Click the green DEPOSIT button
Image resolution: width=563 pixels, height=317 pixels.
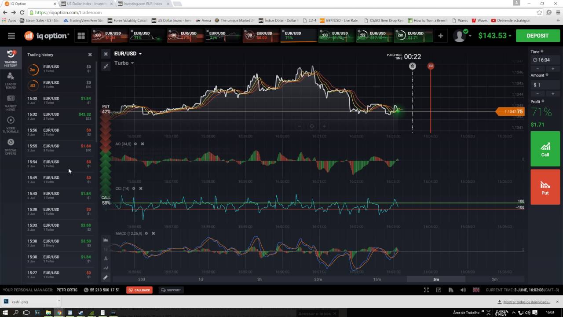[537, 36]
